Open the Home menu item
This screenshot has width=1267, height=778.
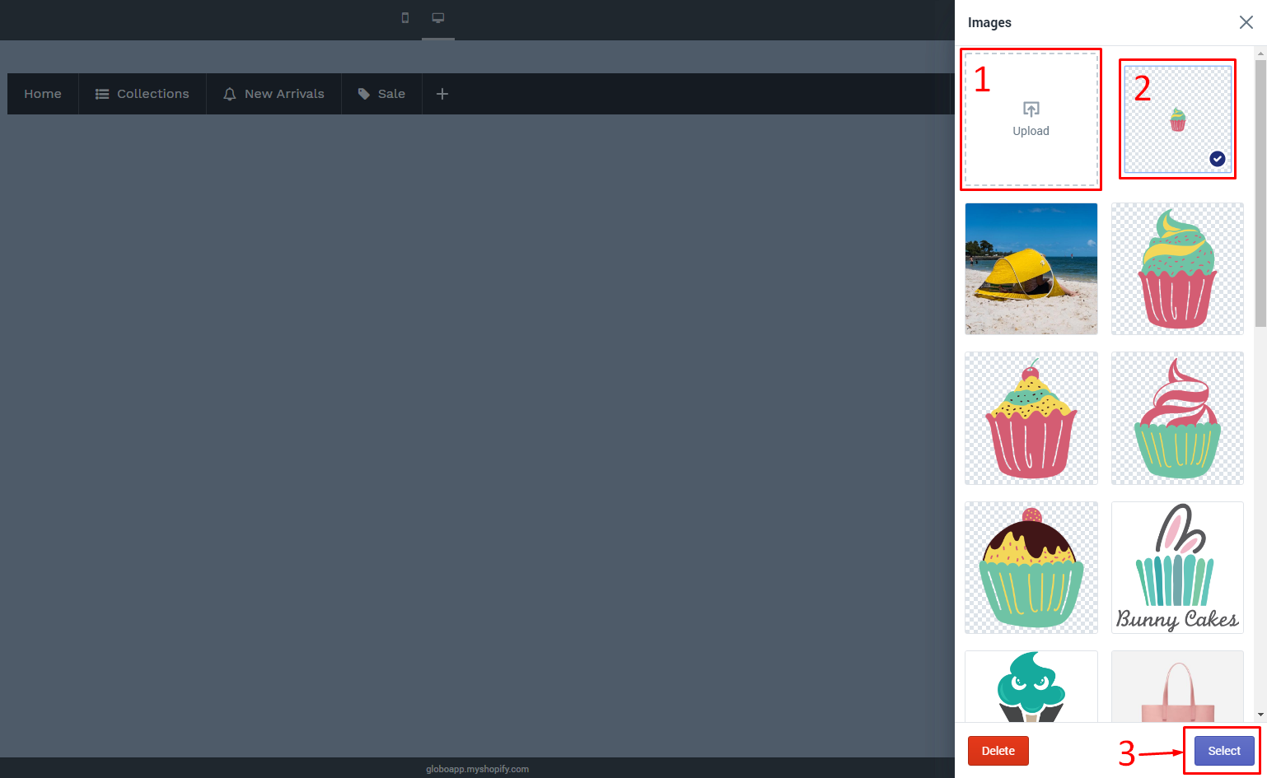click(x=42, y=93)
